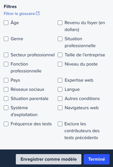The image size is (113, 167).
Task: Click the blue Terminé button
Action: point(97,159)
